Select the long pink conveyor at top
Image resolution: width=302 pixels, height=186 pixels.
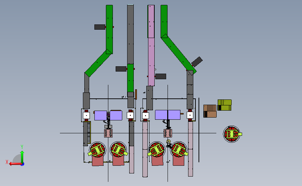click(x=151, y=45)
